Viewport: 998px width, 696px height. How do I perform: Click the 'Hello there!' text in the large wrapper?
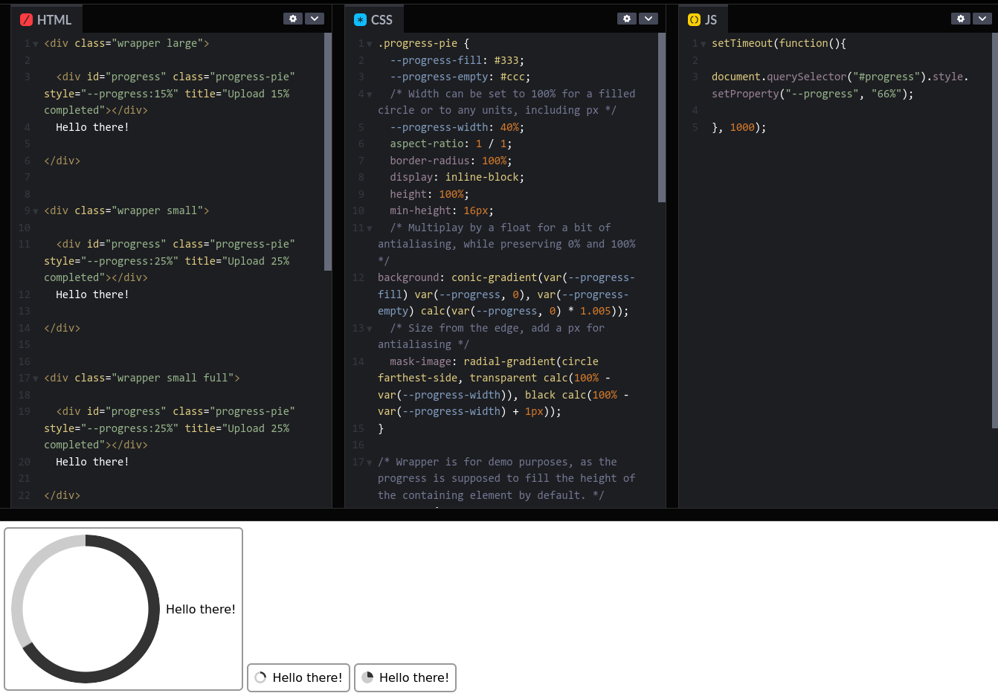pos(200,608)
